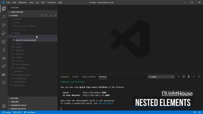The height and width of the screenshot is (114, 203).
Task: Open the View menu
Action: pos(31,3)
